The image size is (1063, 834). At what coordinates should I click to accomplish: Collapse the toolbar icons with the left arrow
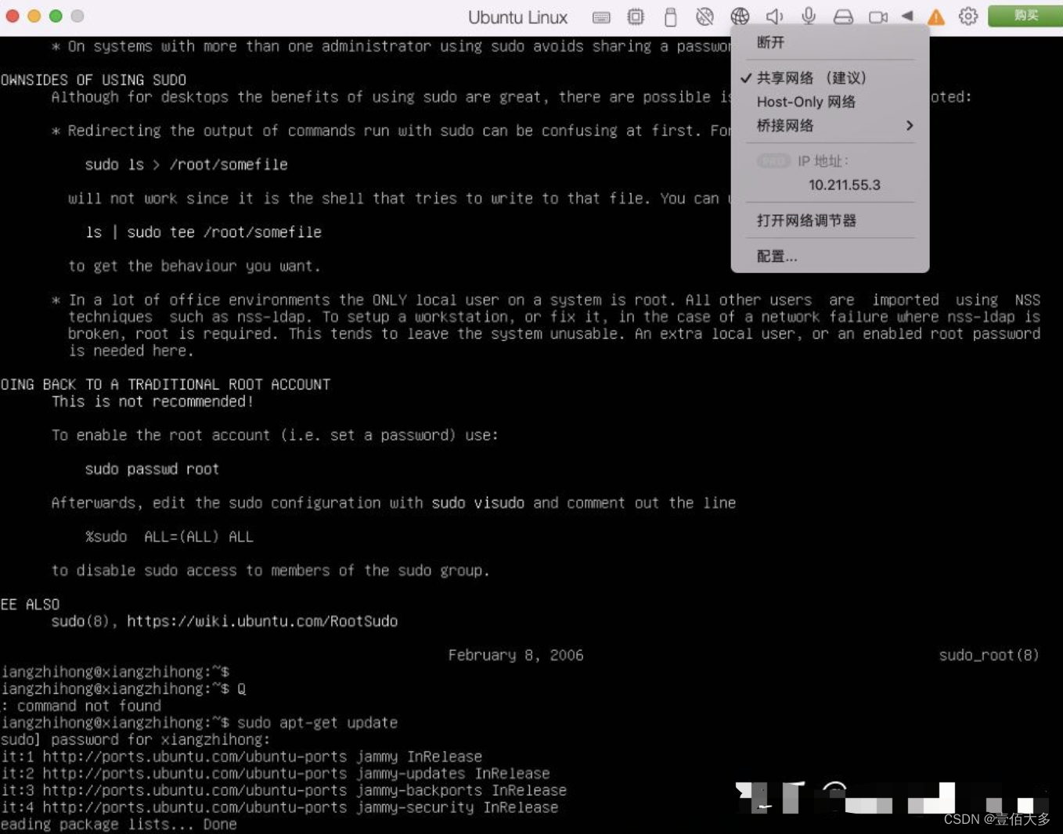pyautogui.click(x=907, y=16)
